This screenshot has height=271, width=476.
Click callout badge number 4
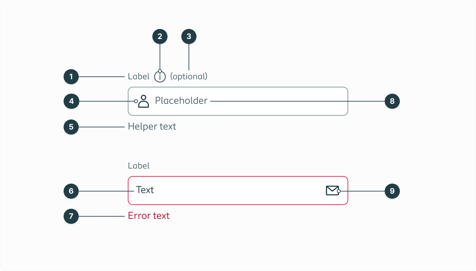[x=71, y=101]
